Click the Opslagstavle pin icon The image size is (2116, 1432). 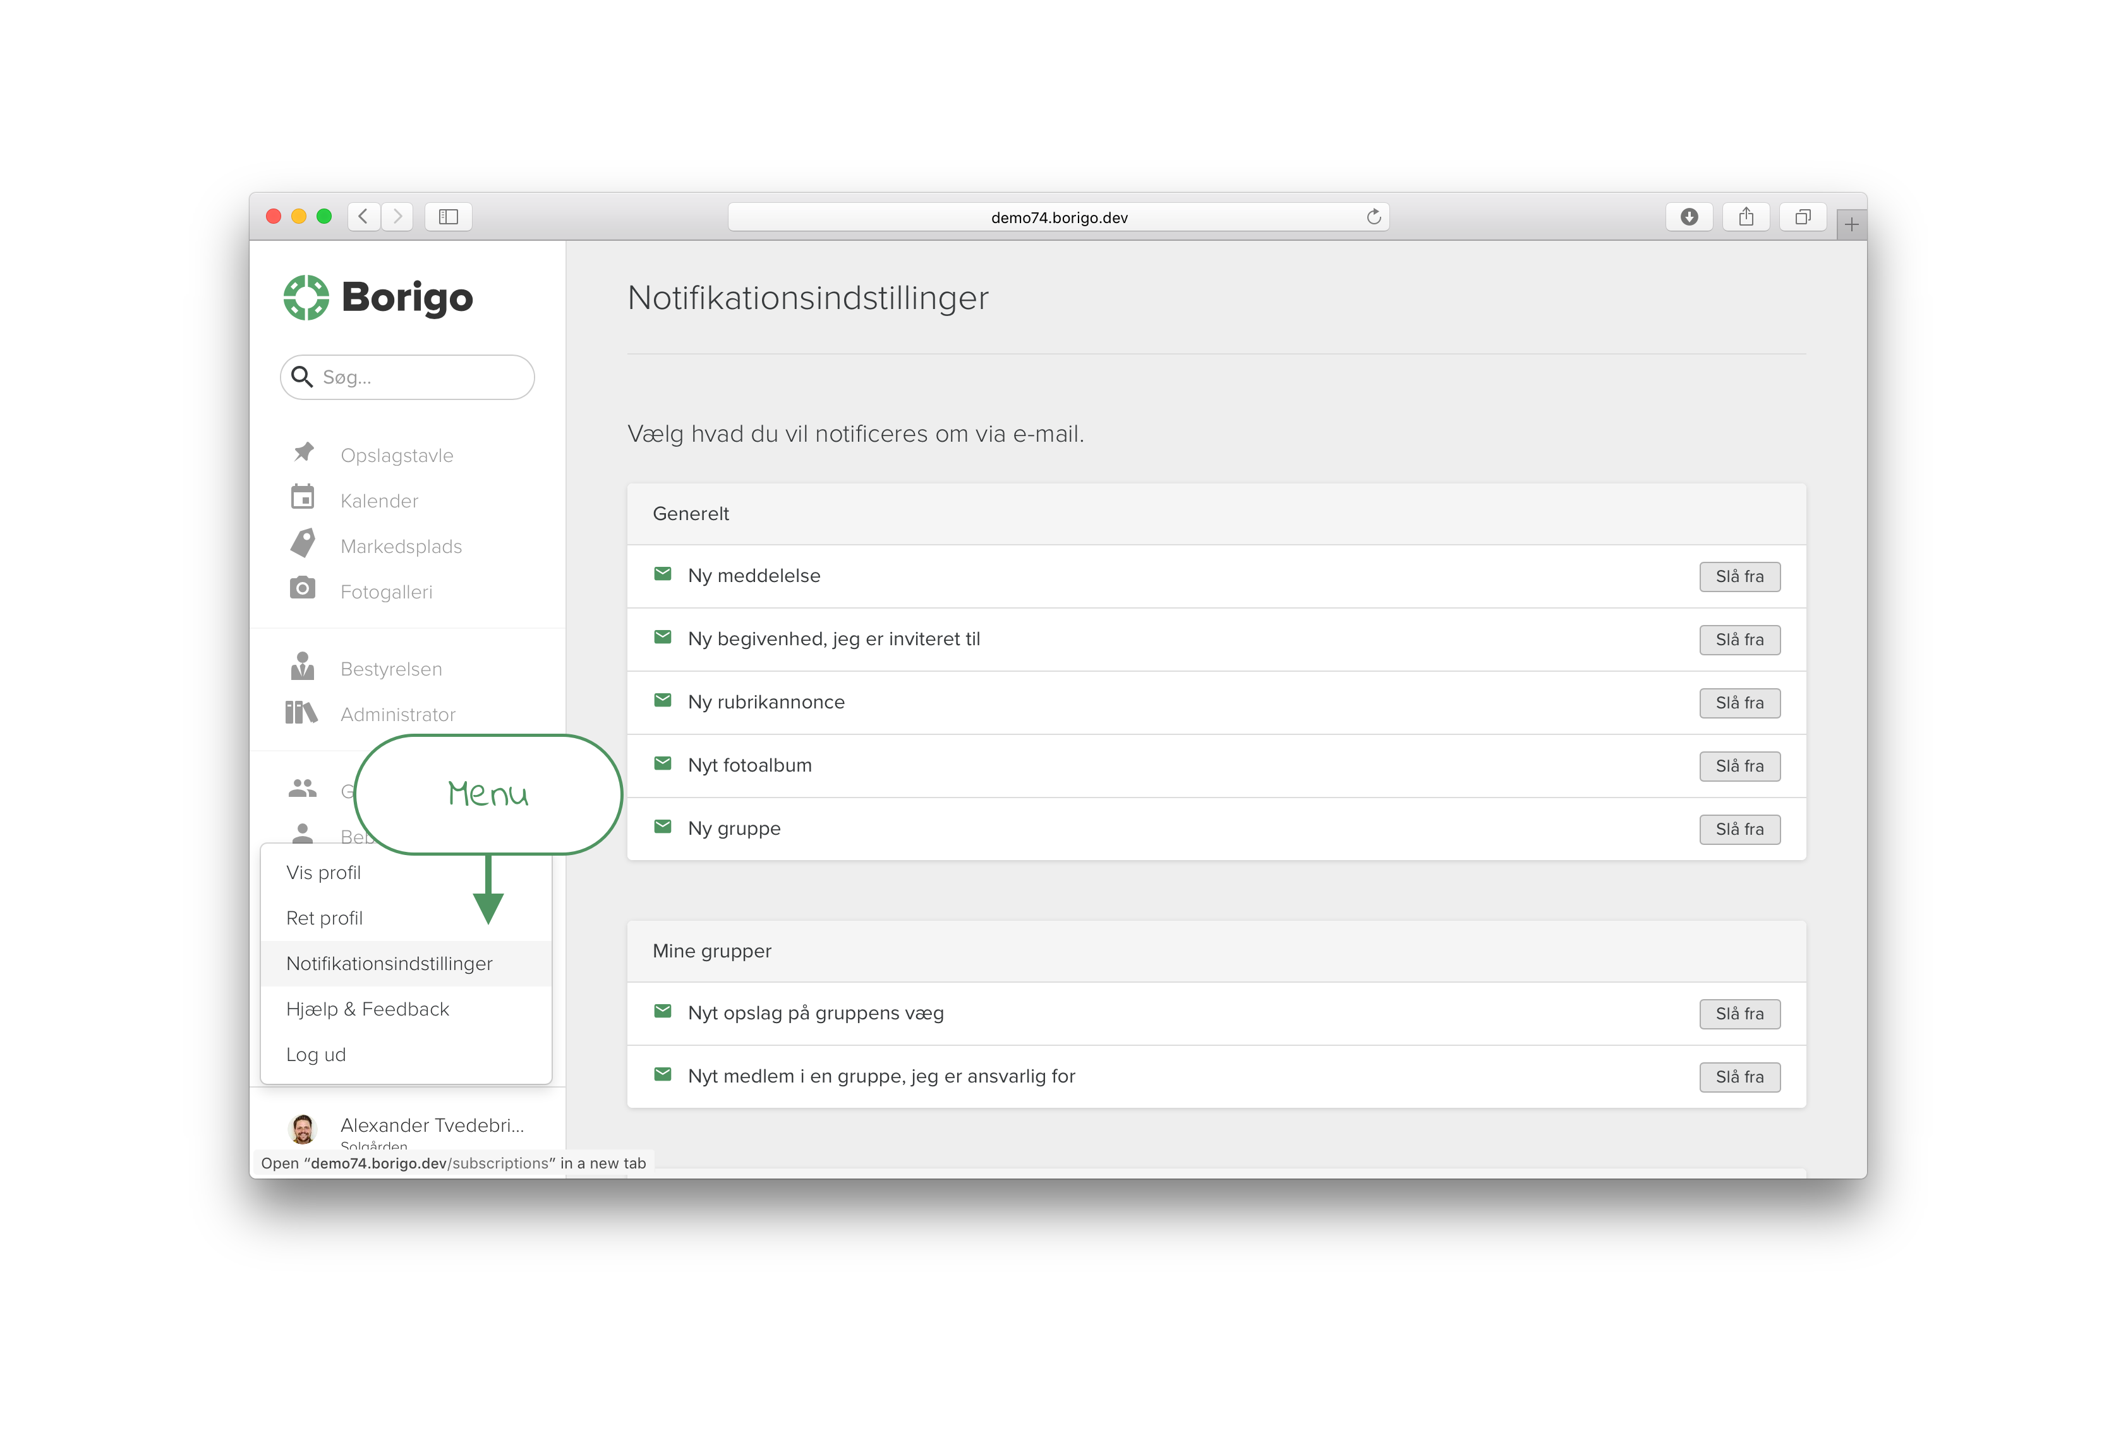click(303, 452)
